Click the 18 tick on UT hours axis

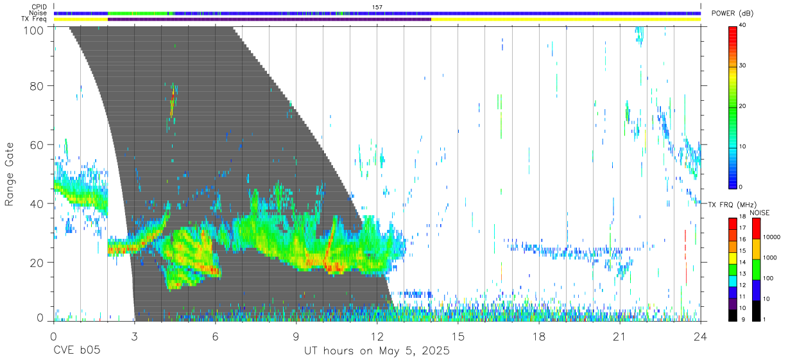(x=538, y=336)
